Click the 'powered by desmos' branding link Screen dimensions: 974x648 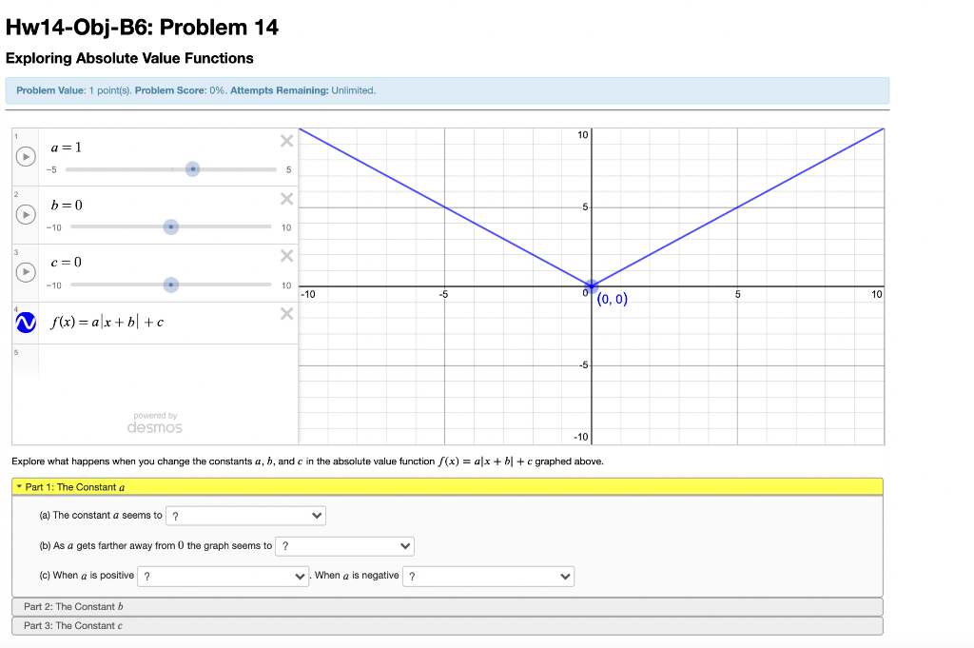click(154, 422)
